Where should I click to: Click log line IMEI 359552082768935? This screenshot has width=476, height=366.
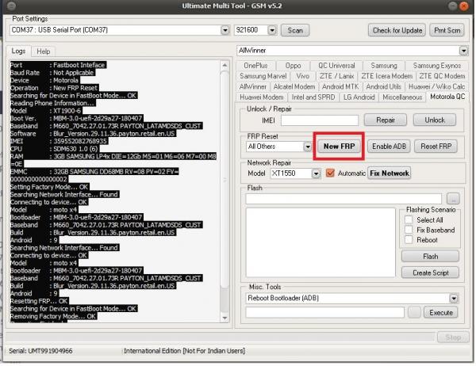[58, 141]
